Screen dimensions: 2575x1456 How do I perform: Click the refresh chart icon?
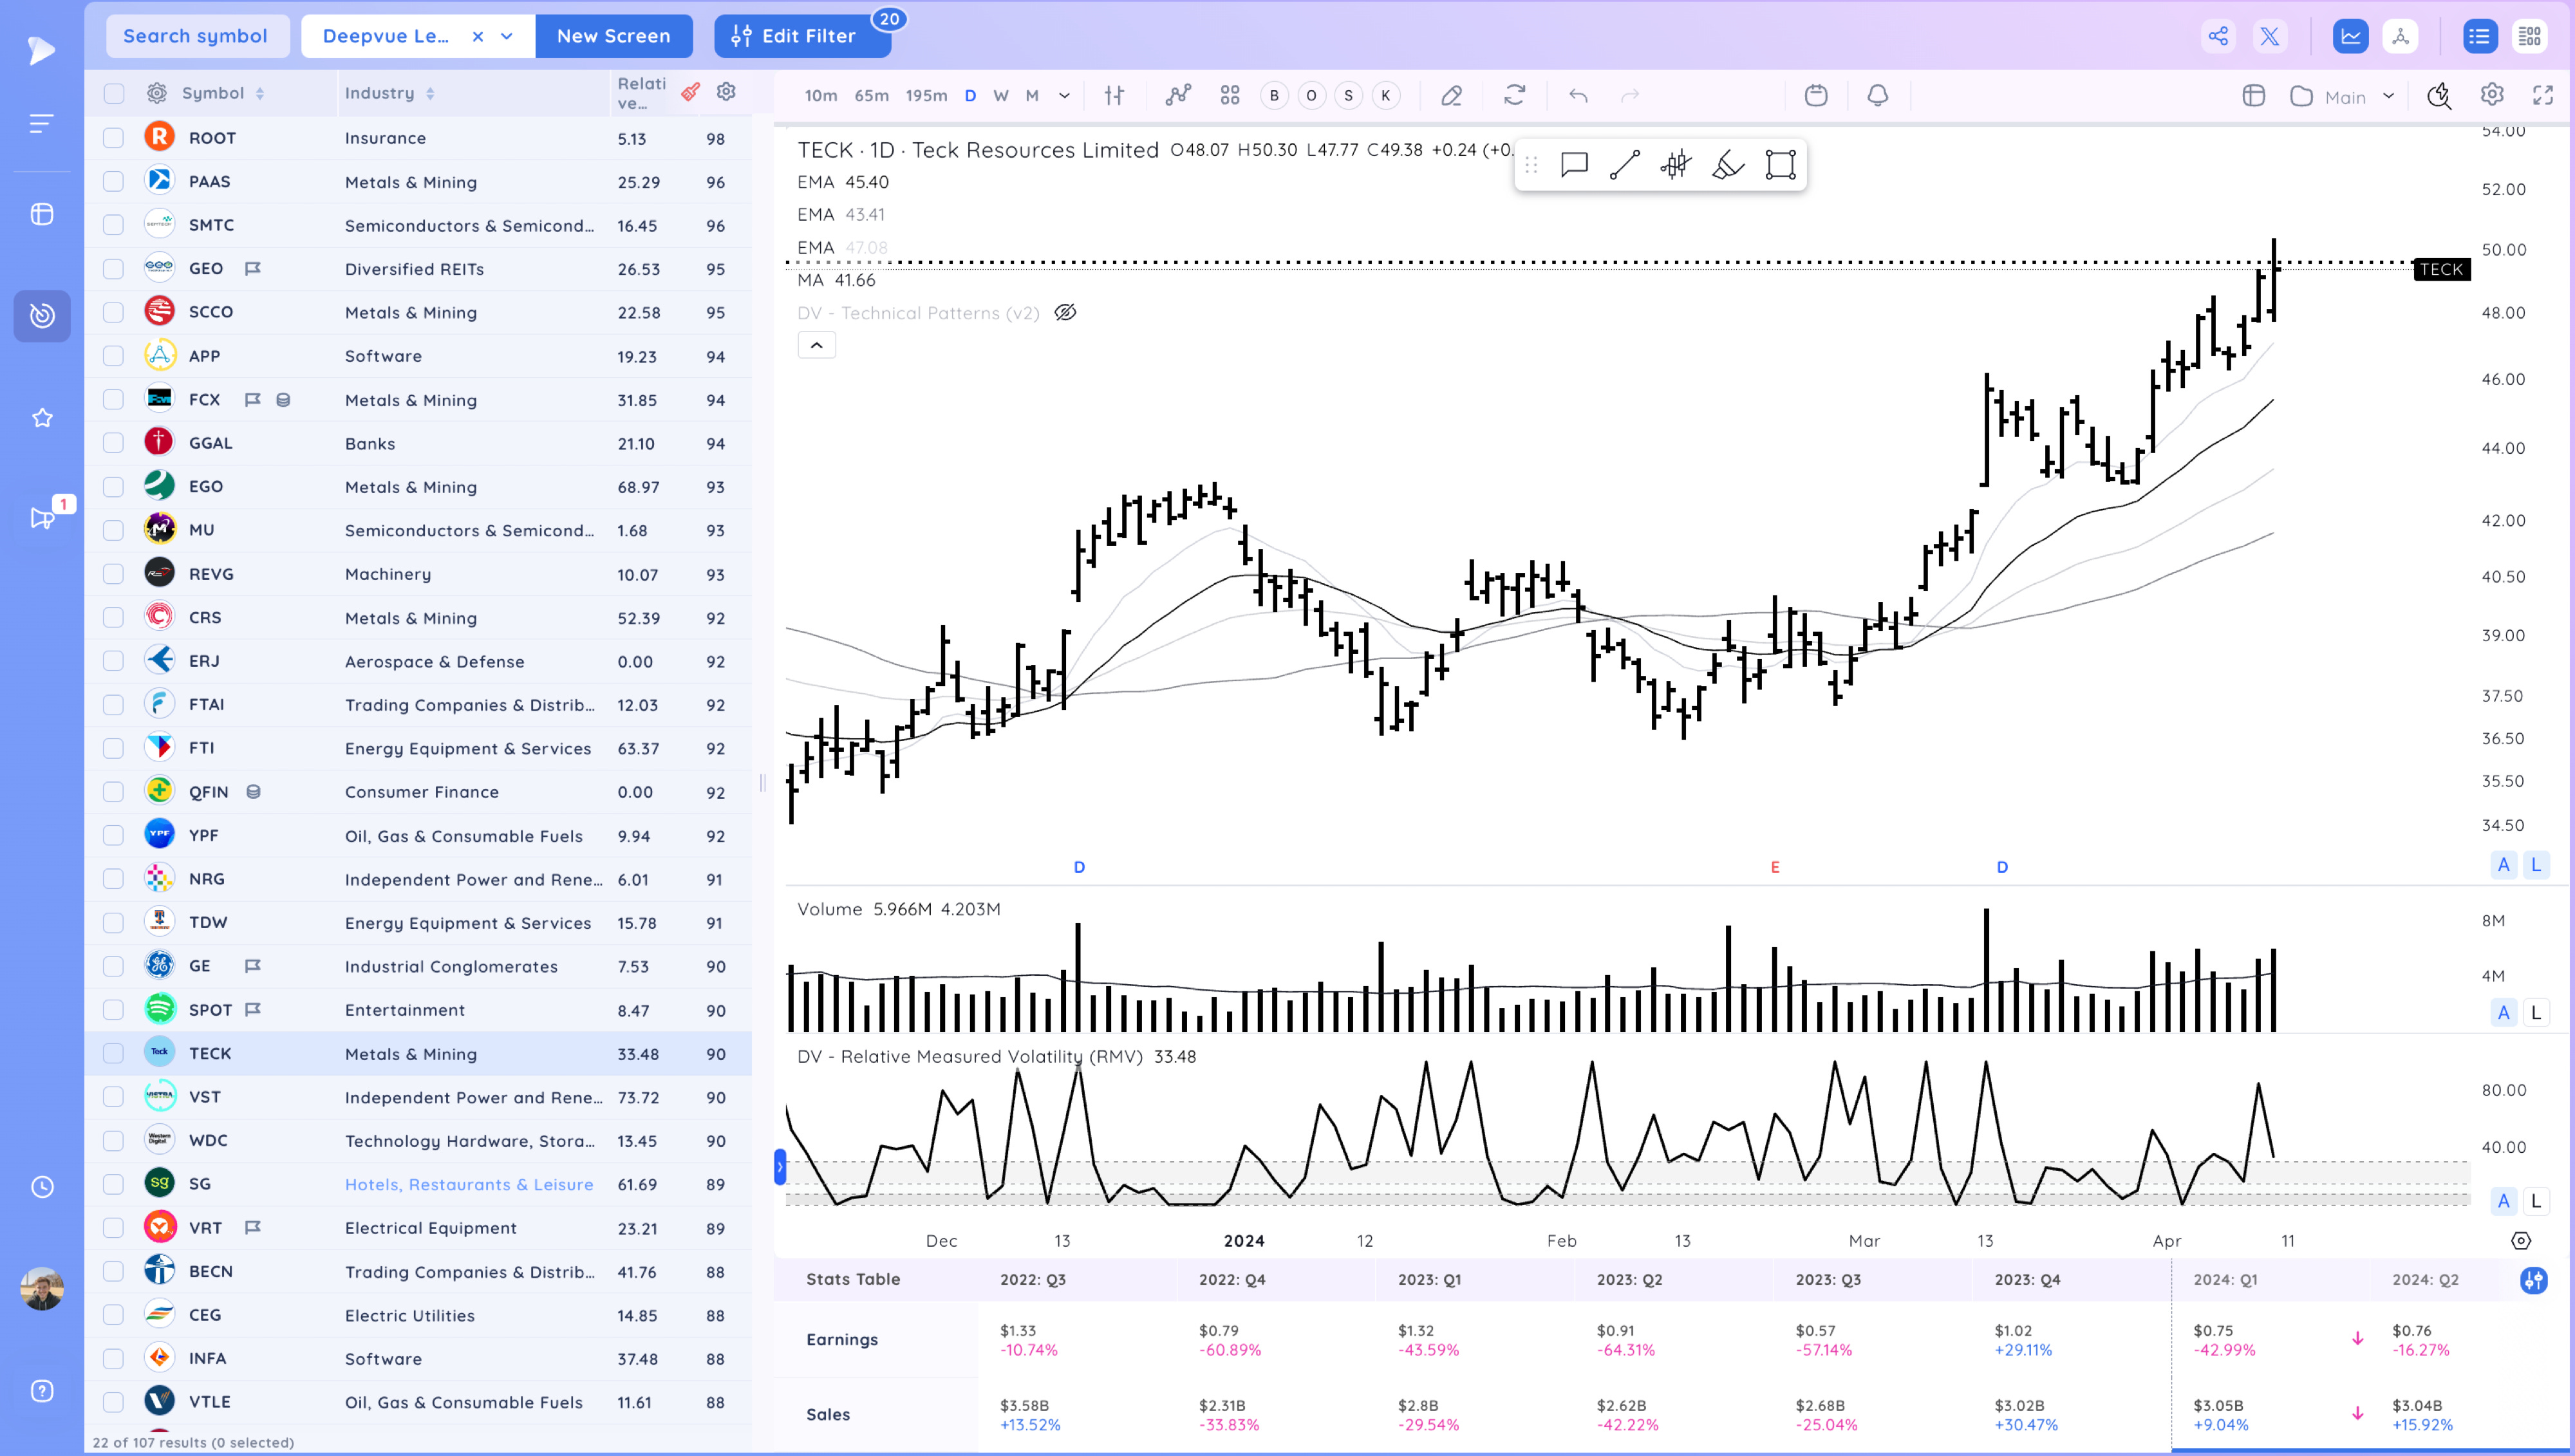click(x=1514, y=95)
